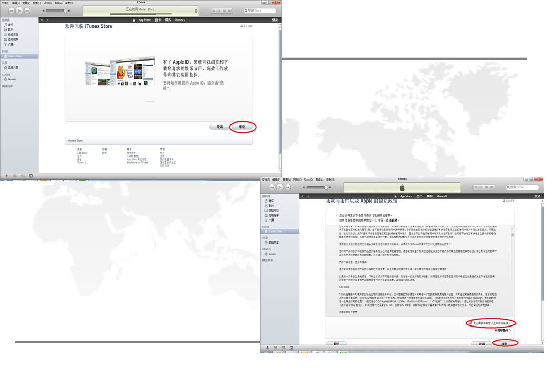This screenshot has width=546, height=378.
Task: Open 文件(F) menu in welcome window
Action: (6, 3)
